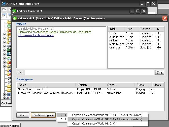Select user camilolos in nick list
Image resolution: width=169 pixels, height=127 pixels.
(x=115, y=47)
